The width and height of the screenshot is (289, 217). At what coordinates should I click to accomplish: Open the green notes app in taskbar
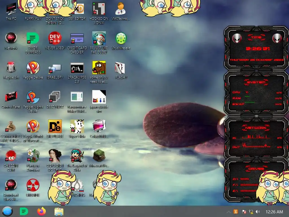pos(24,211)
